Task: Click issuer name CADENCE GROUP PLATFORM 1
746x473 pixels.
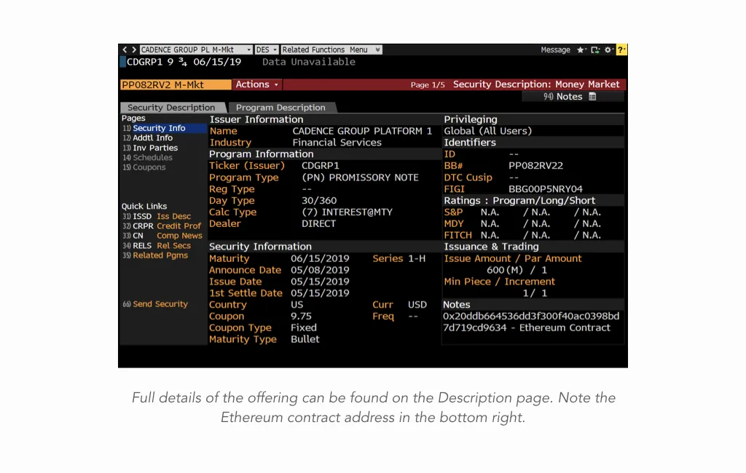Action: (362, 131)
